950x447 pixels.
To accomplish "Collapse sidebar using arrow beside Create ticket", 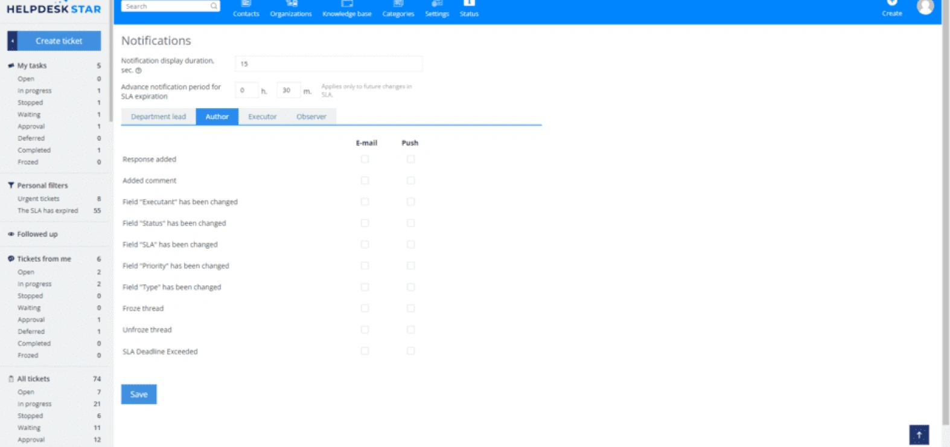I will [x=12, y=41].
